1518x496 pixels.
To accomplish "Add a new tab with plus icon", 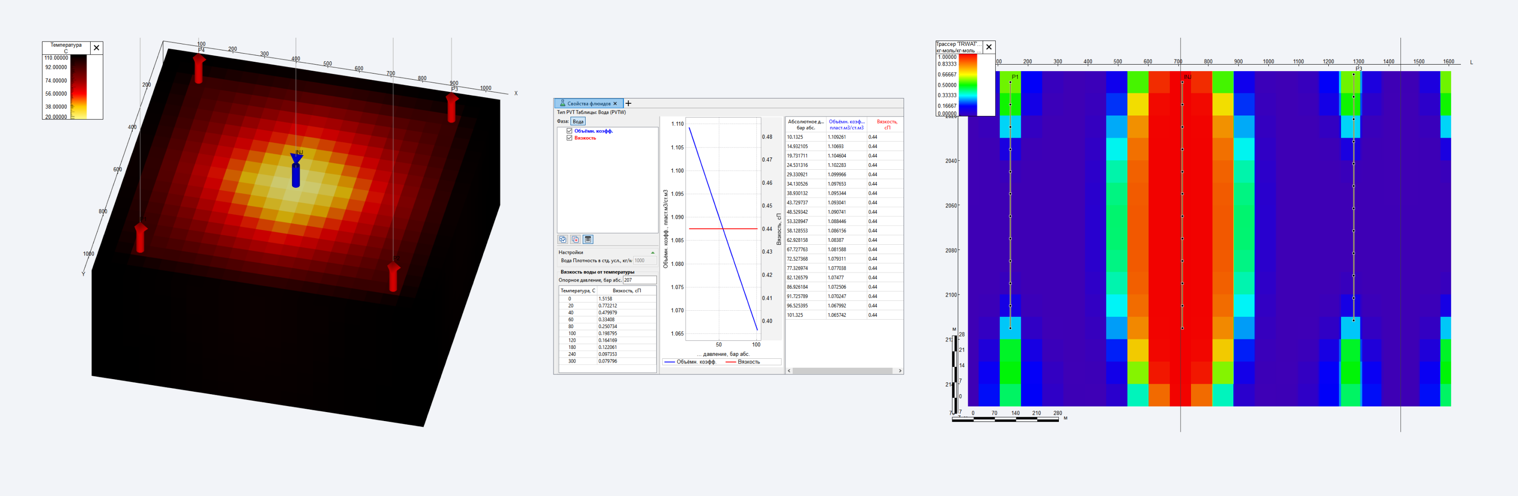I will tap(628, 103).
